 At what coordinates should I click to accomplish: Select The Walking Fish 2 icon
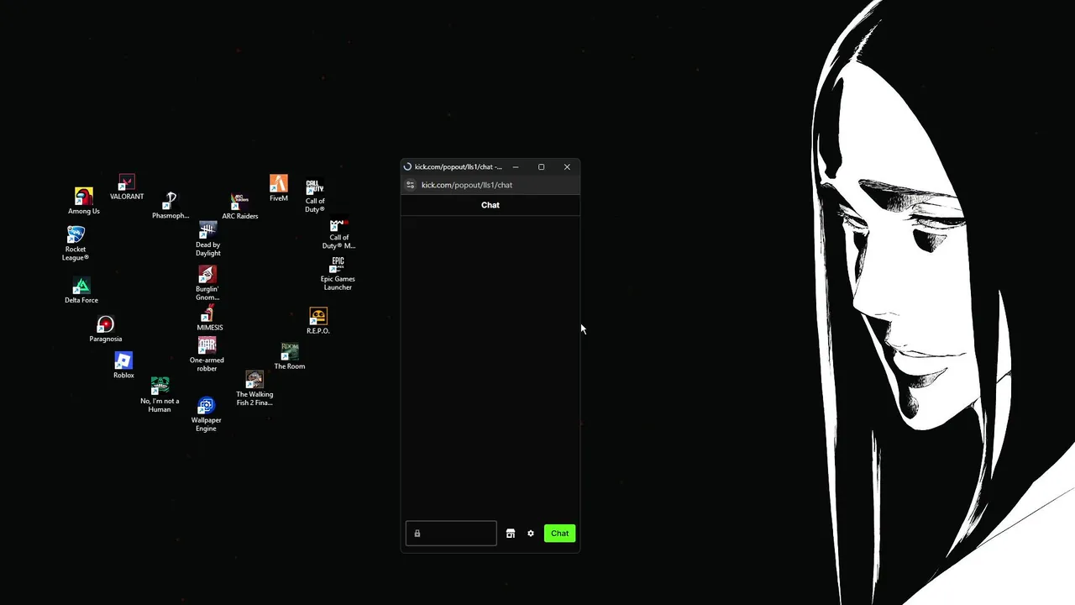(254, 389)
